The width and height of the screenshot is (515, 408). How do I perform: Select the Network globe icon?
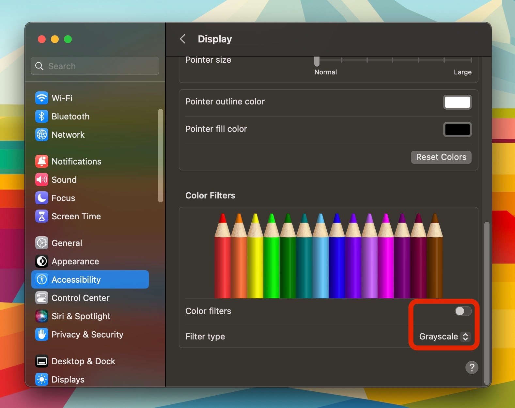coord(42,134)
